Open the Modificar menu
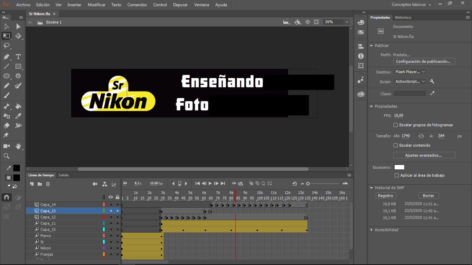The height and width of the screenshot is (265, 472). click(97, 5)
